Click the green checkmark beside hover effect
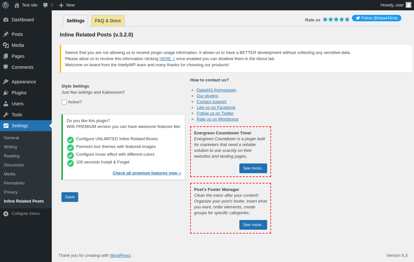This screenshot has height=262, width=414. [x=71, y=155]
